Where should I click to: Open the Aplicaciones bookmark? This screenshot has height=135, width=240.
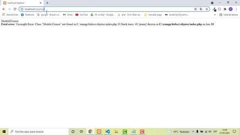[x=10, y=15]
